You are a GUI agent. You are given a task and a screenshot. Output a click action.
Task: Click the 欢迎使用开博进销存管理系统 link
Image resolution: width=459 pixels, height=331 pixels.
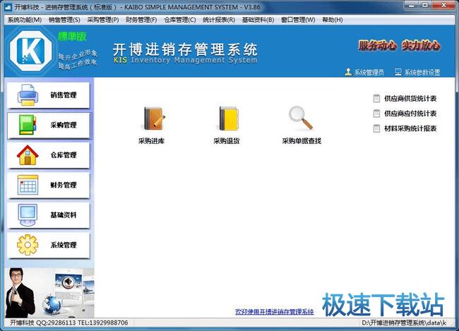pos(274,311)
